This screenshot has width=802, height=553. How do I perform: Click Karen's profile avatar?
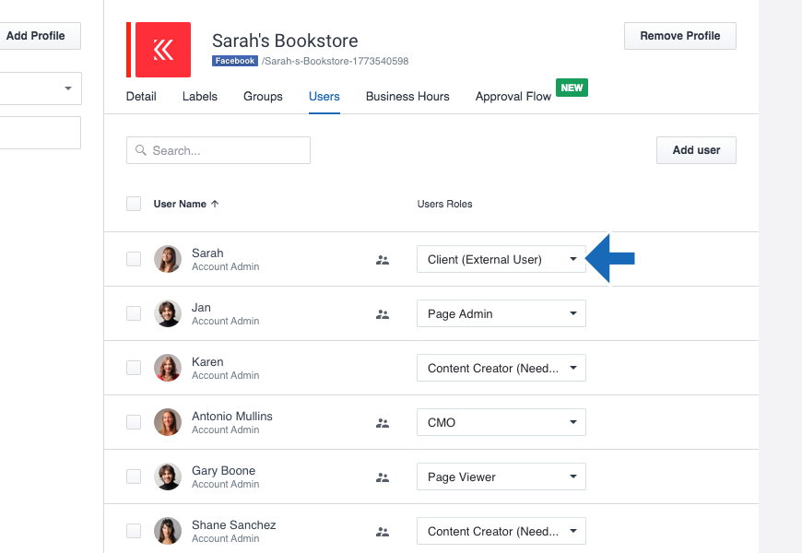click(167, 368)
